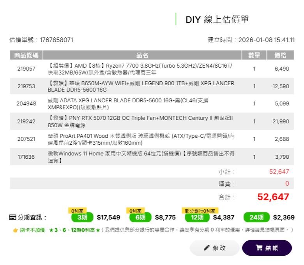
Task: Click price 21,990
Action: click(x=281, y=121)
